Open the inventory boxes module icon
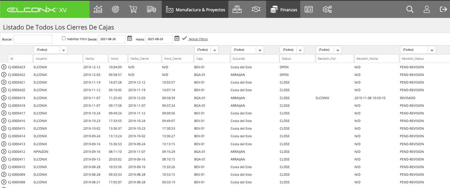 tap(237, 9)
